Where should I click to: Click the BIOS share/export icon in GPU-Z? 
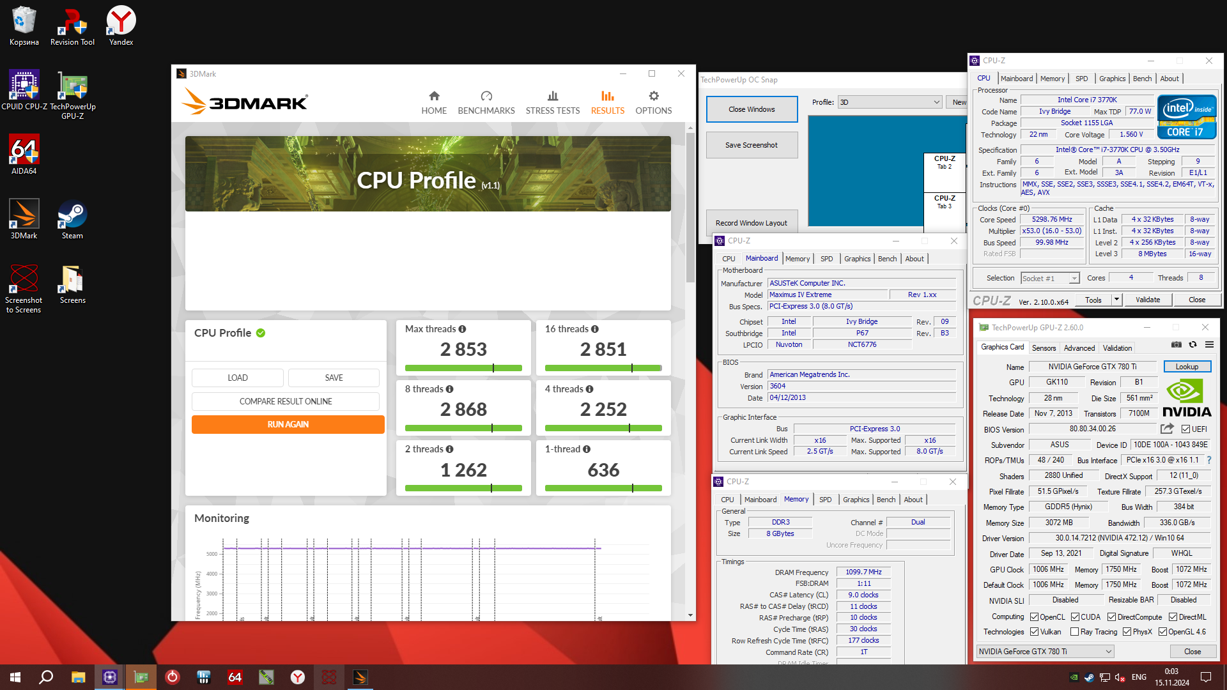tap(1167, 429)
